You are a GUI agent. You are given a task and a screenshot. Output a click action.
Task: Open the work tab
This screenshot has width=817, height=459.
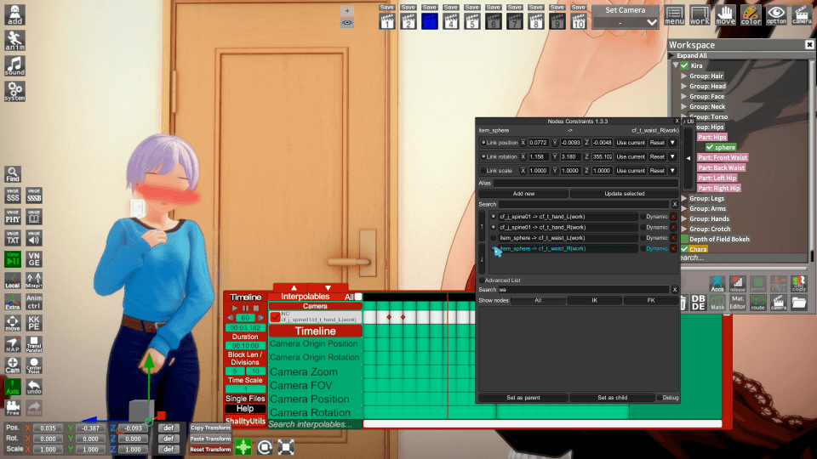coord(700,15)
